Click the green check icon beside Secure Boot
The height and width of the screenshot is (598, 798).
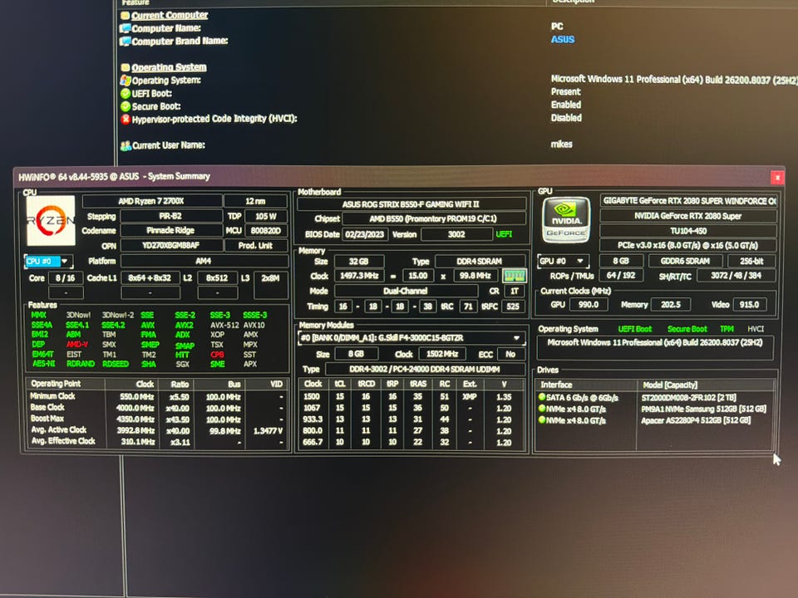126,106
